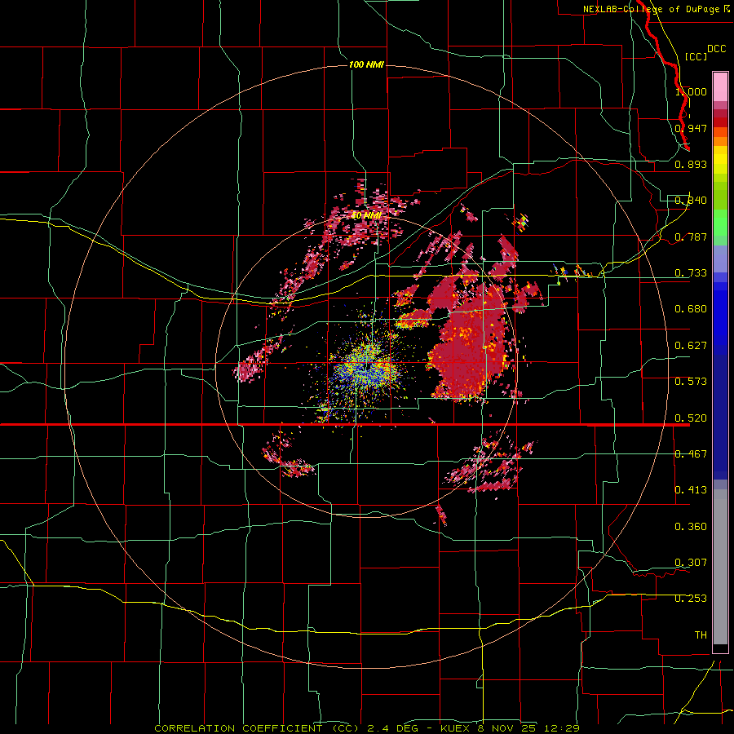Click the 0.467 scale value

click(x=691, y=454)
